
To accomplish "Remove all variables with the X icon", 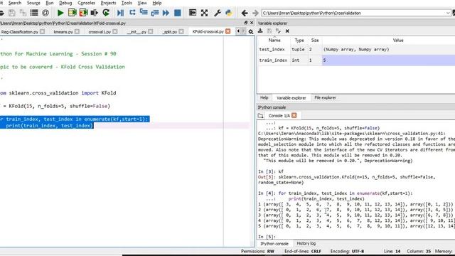I will pos(287,31).
